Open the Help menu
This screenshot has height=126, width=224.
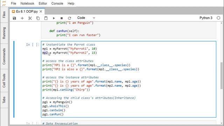click(x=71, y=3)
